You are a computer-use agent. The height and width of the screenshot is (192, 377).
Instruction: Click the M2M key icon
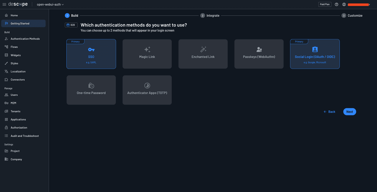(6, 103)
